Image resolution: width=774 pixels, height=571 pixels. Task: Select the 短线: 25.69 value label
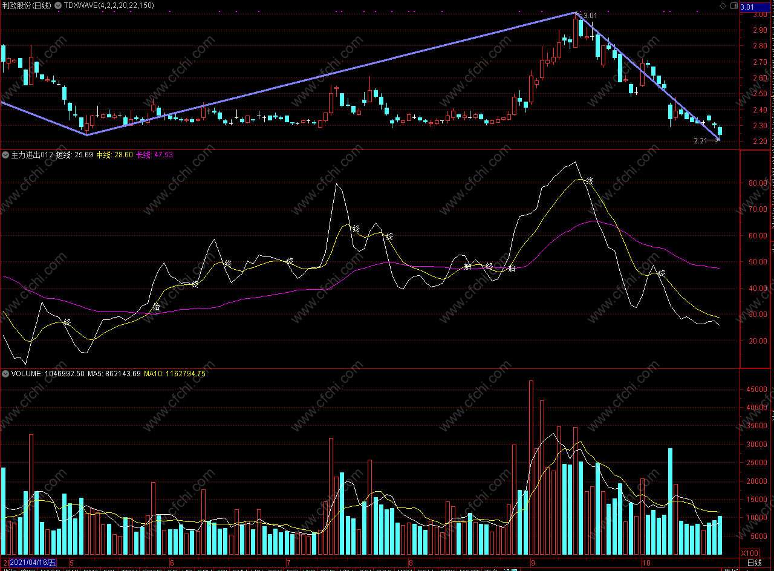pyautogui.click(x=75, y=155)
